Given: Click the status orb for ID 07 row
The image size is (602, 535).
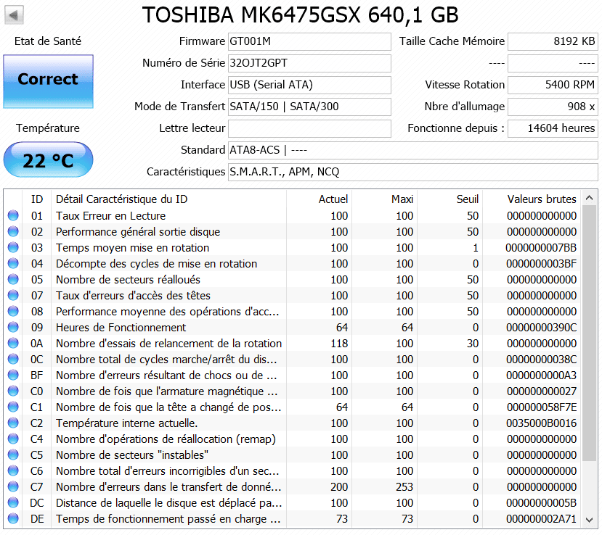Looking at the screenshot, I should pos(13,295).
